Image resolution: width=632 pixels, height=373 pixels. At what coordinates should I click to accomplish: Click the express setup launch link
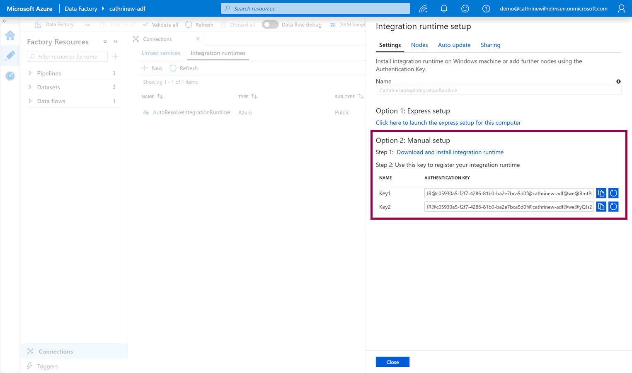[x=448, y=123]
